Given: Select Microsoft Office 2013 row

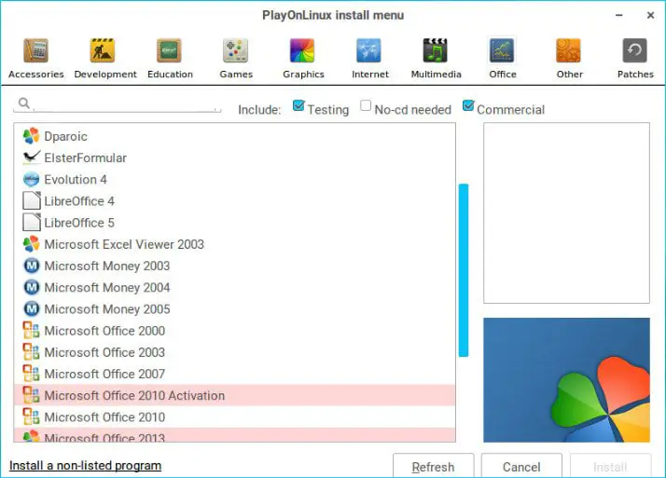Looking at the screenshot, I should [235, 435].
